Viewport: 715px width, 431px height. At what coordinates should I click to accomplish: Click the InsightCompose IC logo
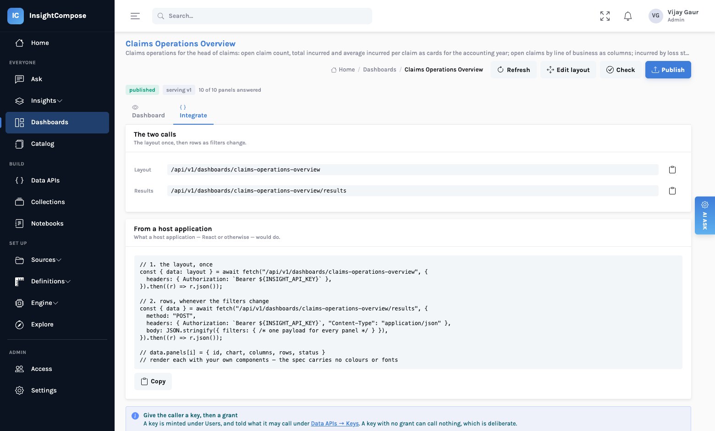click(x=16, y=16)
